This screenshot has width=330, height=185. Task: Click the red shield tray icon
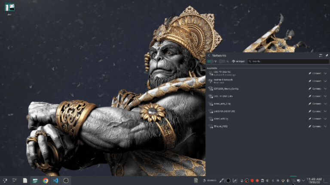pos(252,181)
